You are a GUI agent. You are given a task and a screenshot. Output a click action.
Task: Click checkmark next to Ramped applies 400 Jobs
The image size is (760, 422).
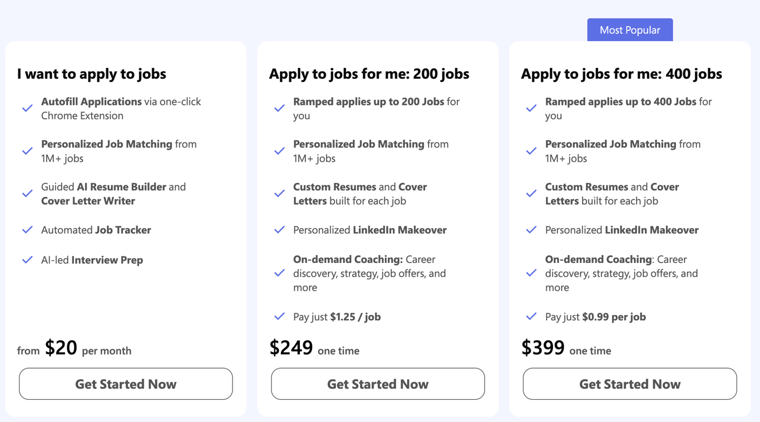[x=531, y=108]
